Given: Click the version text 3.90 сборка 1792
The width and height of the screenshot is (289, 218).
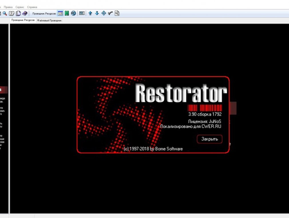Looking at the screenshot, I should (x=205, y=114).
